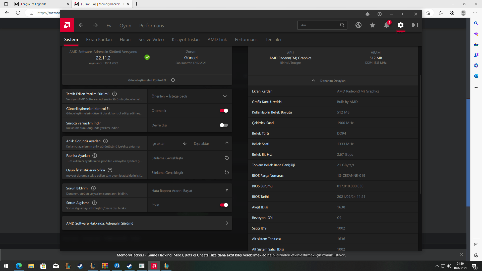This screenshot has width=482, height=271.
Task: Click Dışa aktar to export settings
Action: point(211,144)
